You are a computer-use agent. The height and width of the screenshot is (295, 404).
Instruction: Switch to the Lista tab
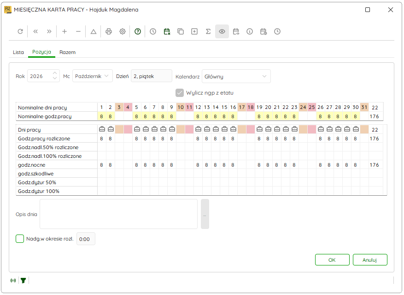coord(18,52)
